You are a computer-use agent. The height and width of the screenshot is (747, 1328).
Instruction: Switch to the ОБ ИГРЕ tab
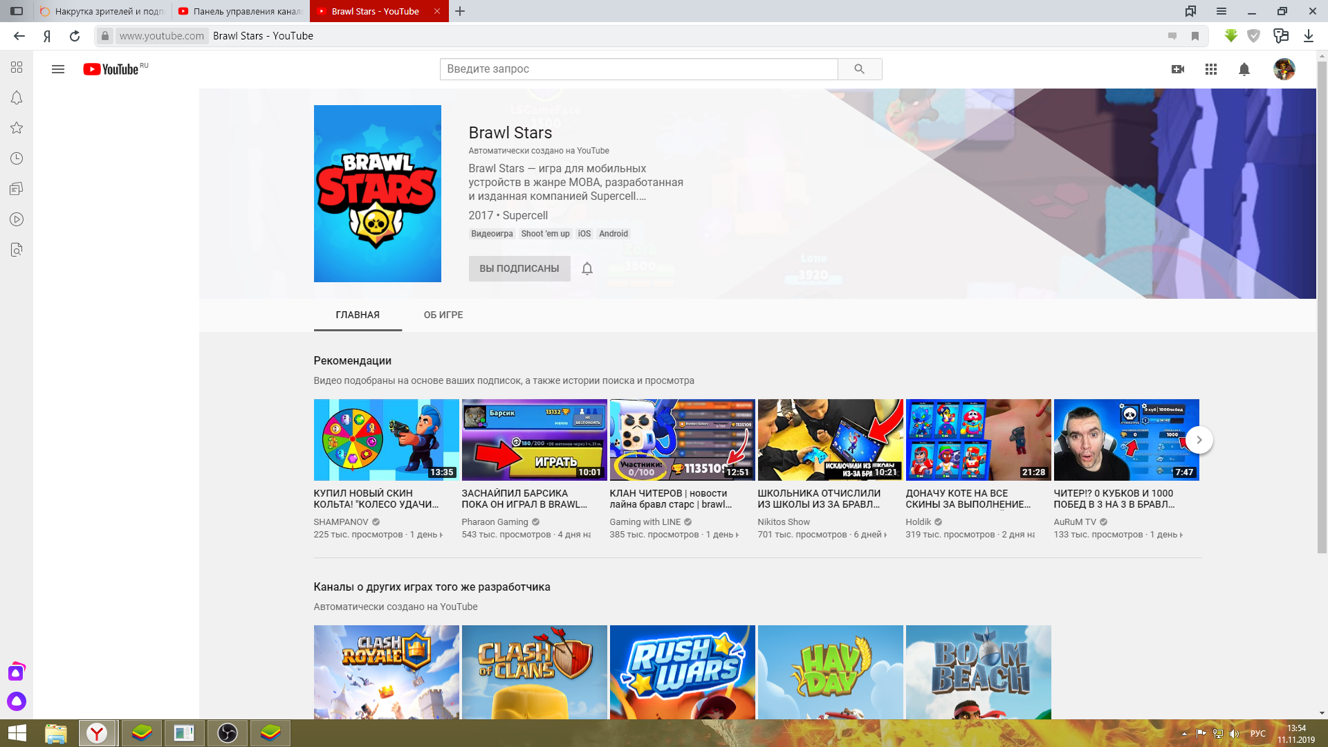click(x=443, y=315)
